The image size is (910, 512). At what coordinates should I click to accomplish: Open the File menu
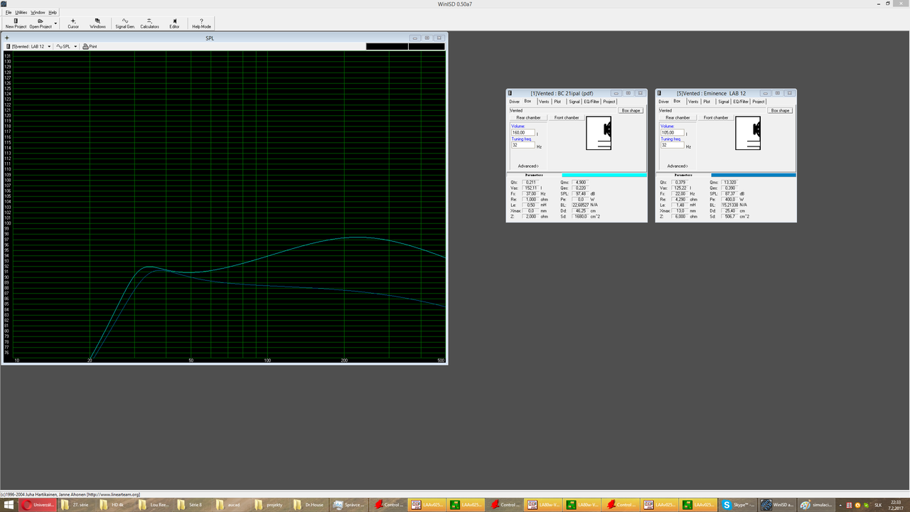tap(8, 12)
